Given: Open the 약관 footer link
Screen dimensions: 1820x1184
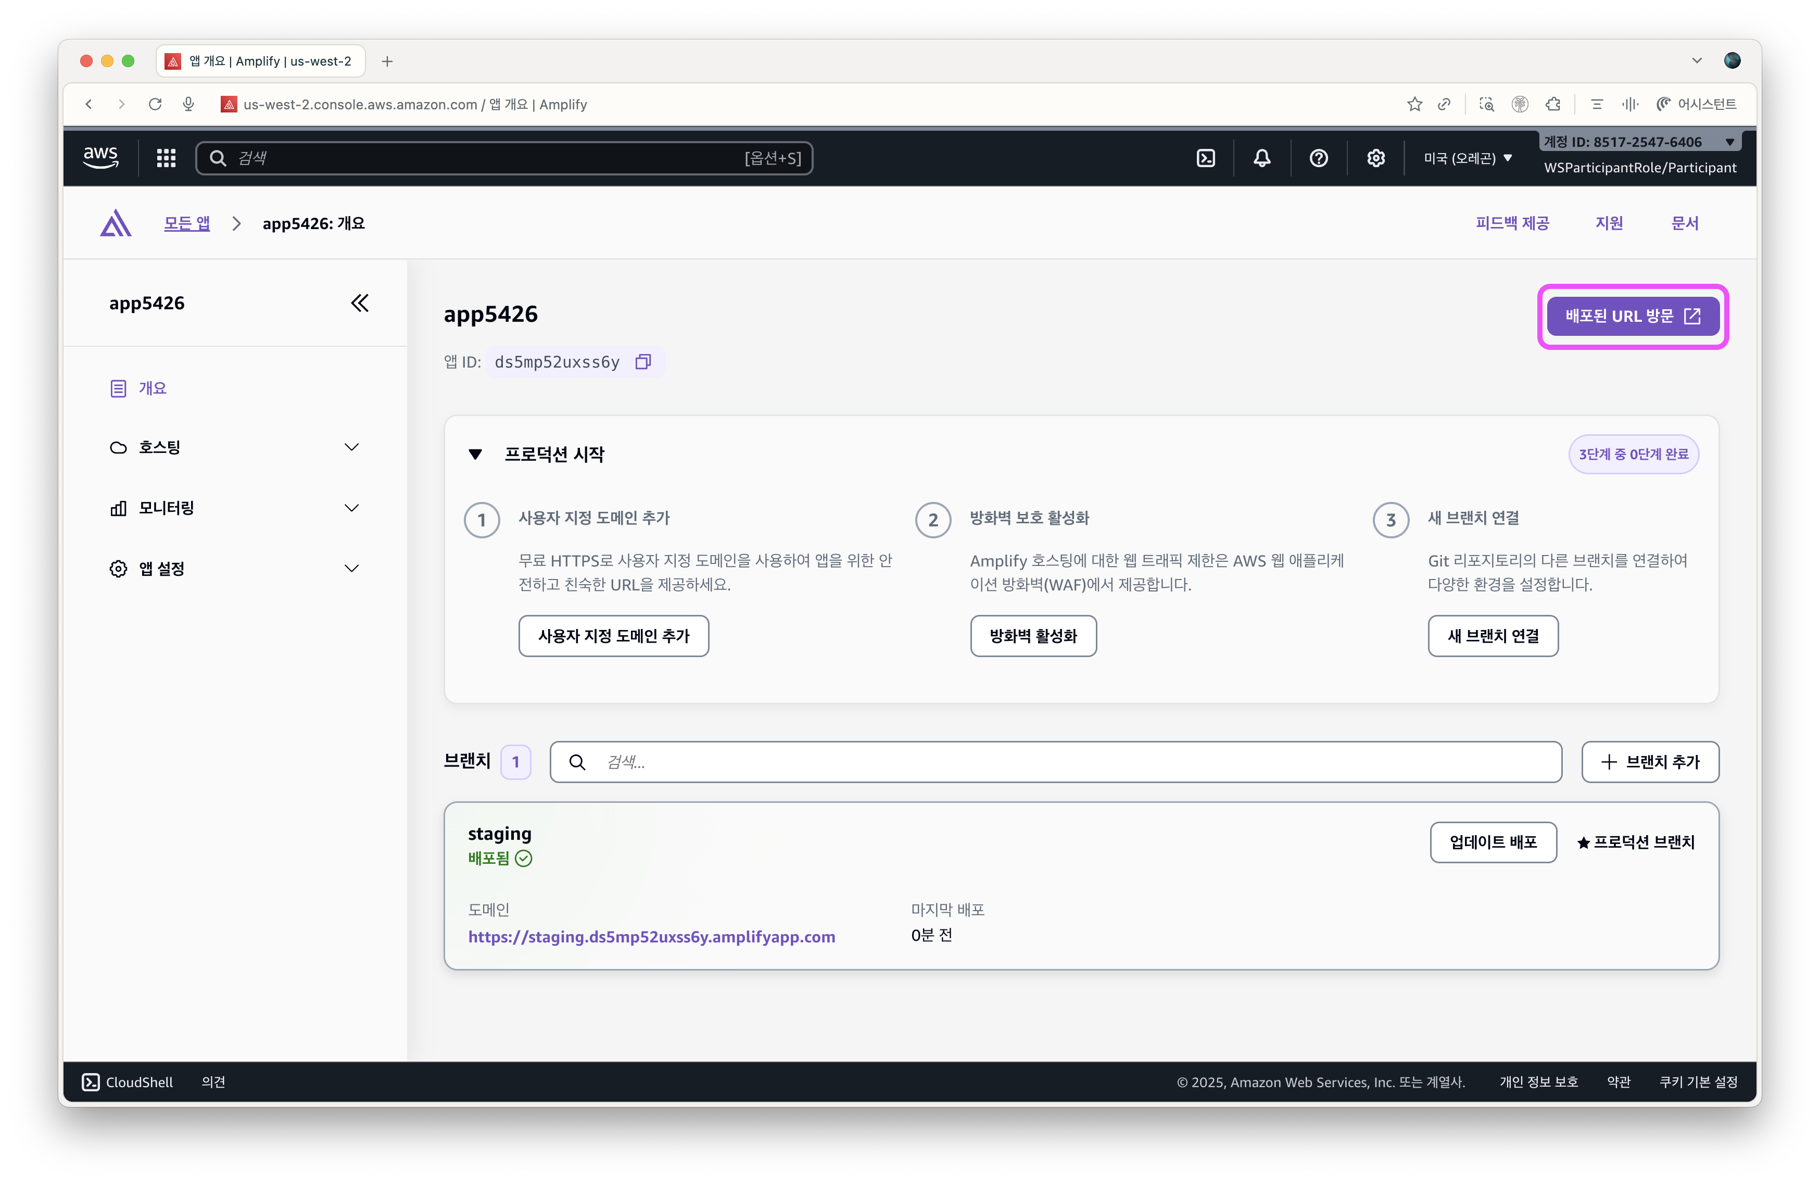Looking at the screenshot, I should coord(1618,1081).
